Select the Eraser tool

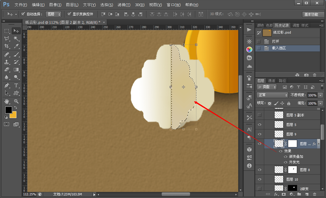pyautogui.click(x=7, y=69)
